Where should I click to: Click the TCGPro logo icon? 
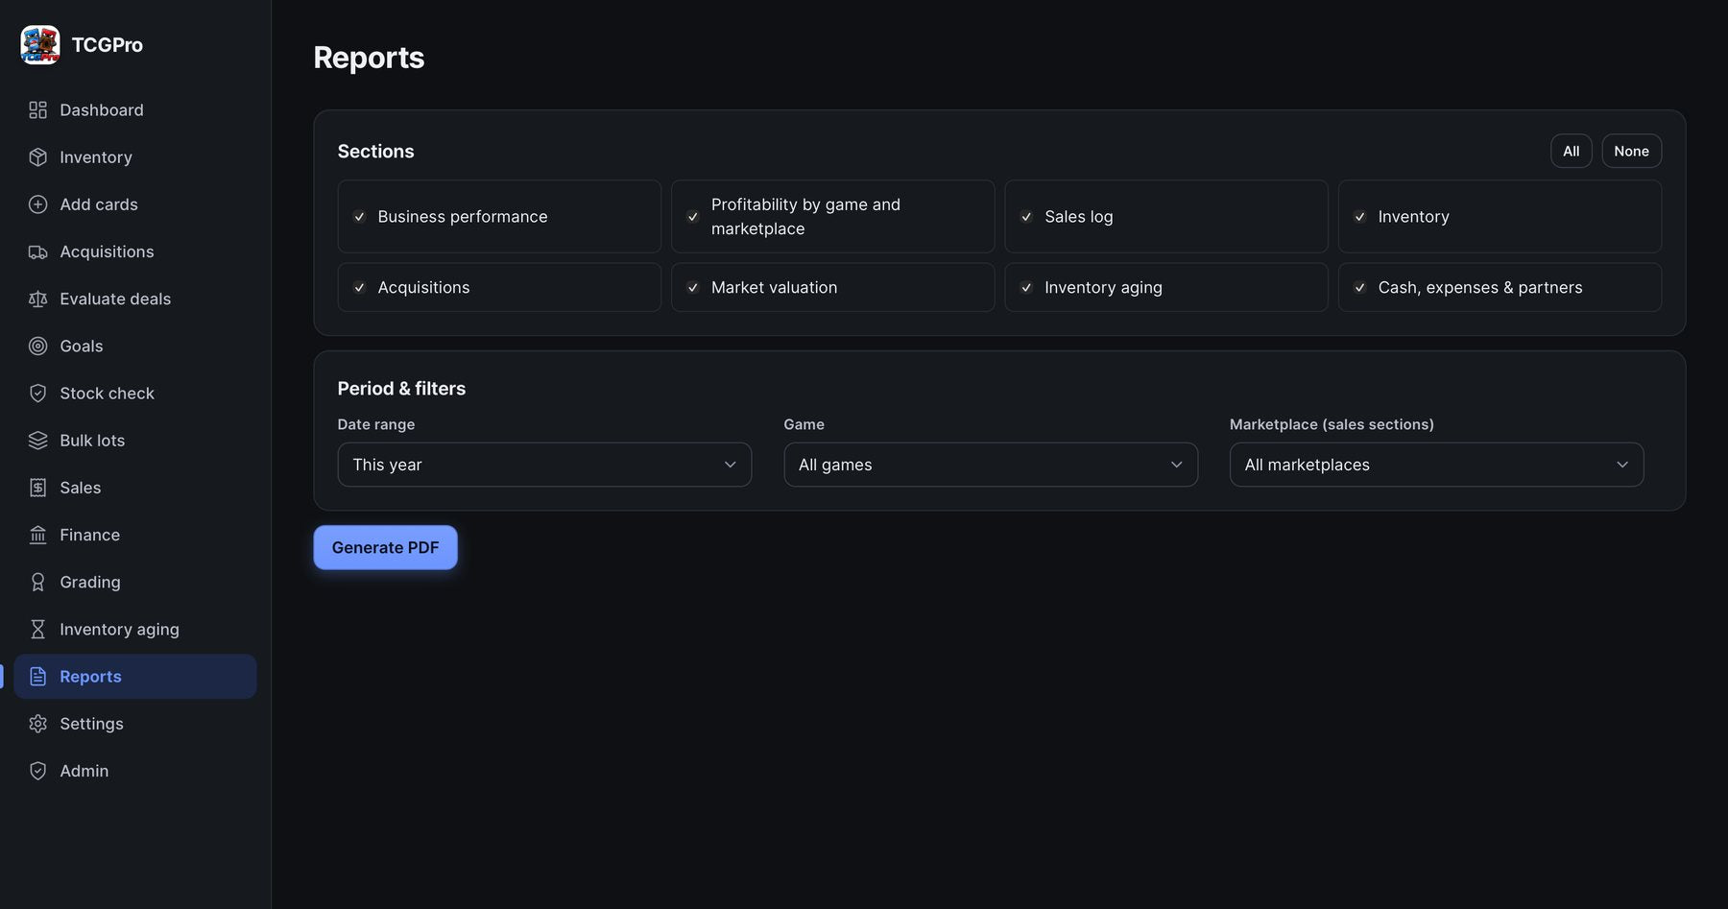pos(40,44)
